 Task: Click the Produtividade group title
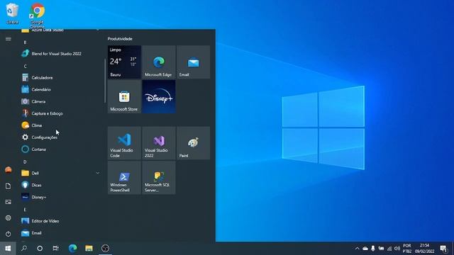coord(120,39)
